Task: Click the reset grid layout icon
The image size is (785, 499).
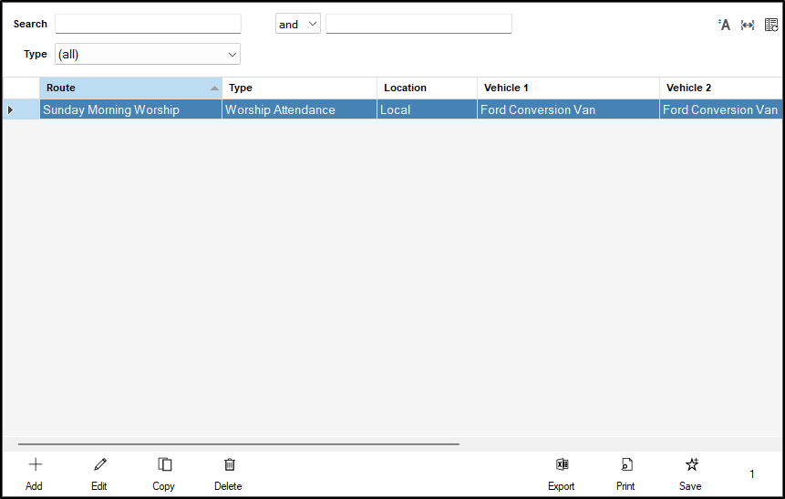Action: [x=771, y=25]
